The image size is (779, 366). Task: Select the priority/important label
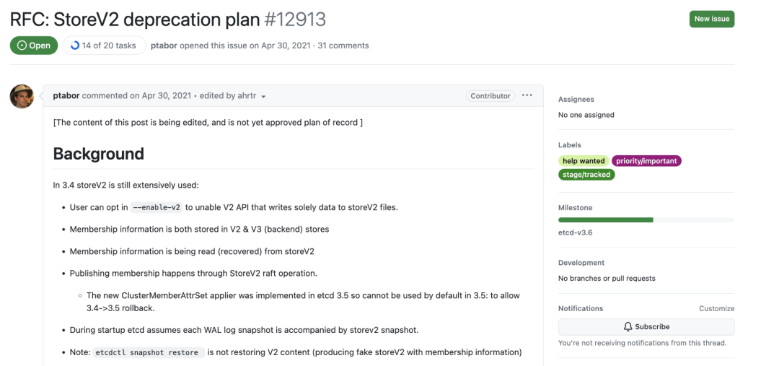(x=646, y=161)
